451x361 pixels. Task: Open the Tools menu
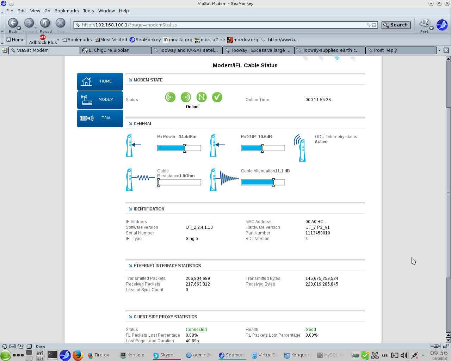[x=88, y=11]
